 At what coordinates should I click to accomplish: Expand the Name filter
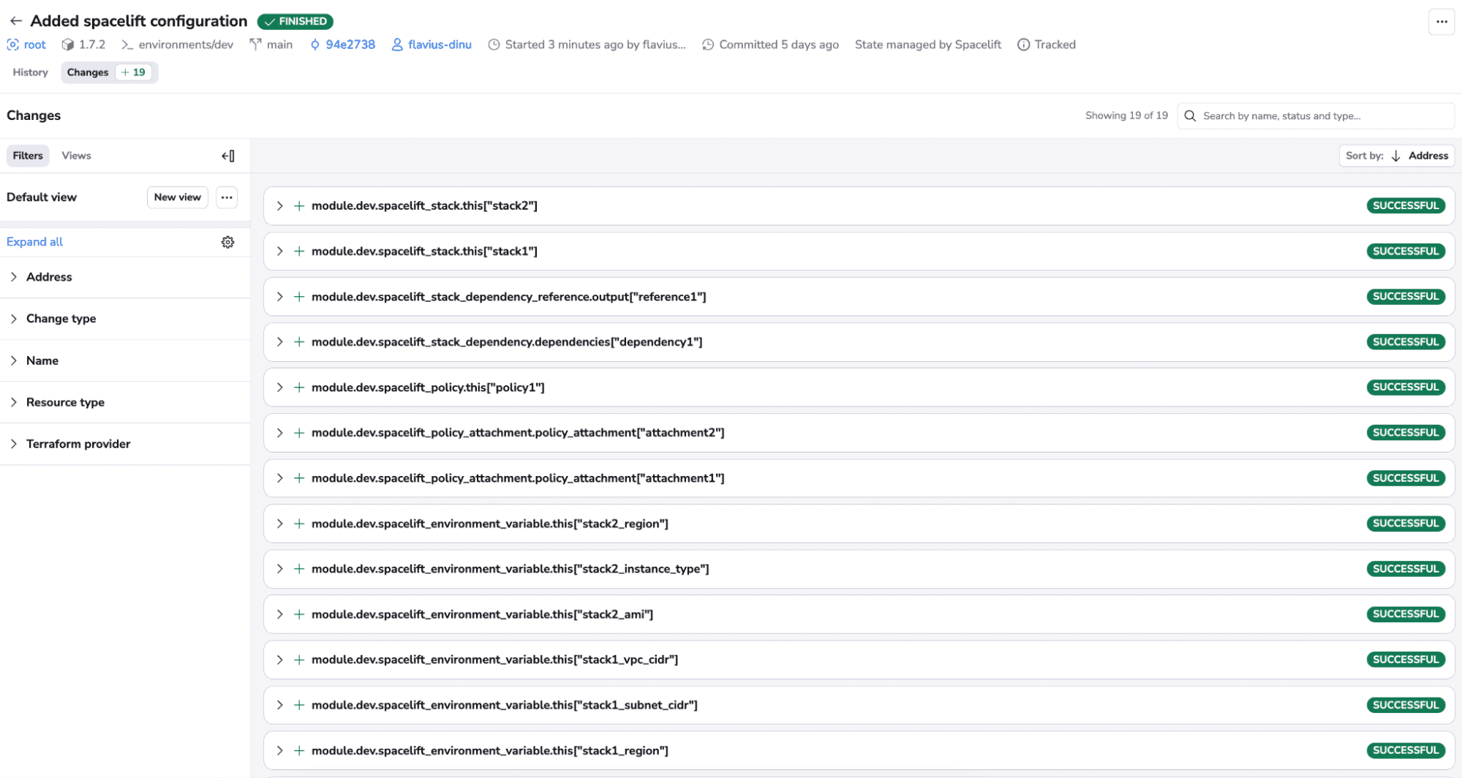click(x=125, y=360)
